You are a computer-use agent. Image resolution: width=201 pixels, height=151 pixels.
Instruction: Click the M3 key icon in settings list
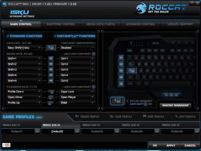tap(51, 70)
